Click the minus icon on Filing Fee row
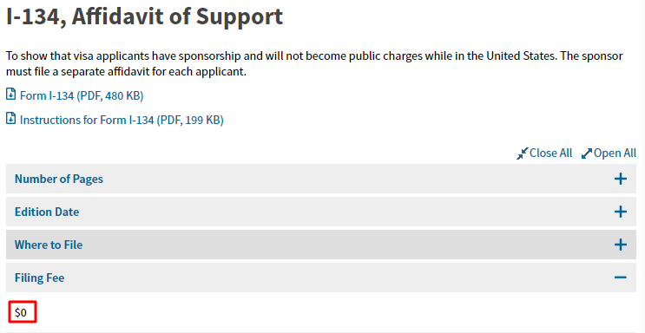Image resolution: width=645 pixels, height=333 pixels. 621,277
